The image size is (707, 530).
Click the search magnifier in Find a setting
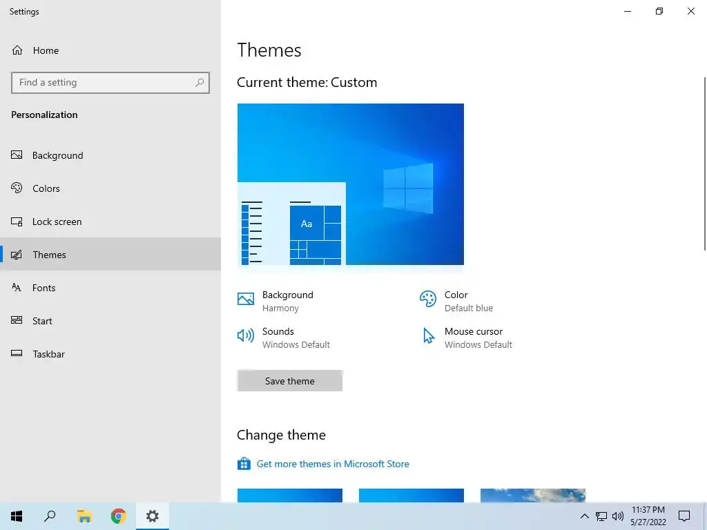coord(200,83)
